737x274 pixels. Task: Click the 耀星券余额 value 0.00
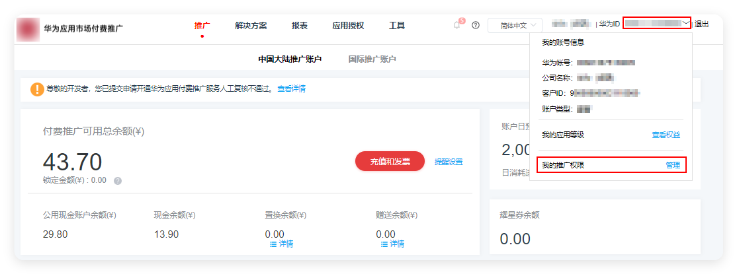click(x=515, y=239)
